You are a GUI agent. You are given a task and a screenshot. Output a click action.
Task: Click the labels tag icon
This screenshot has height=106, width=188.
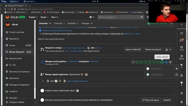coord(182,65)
